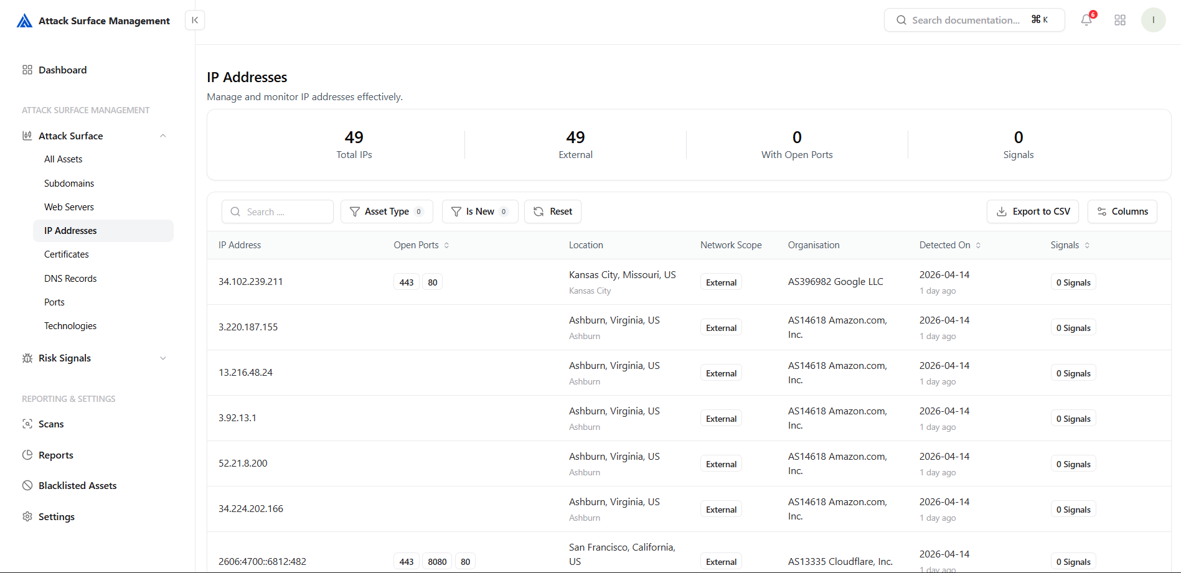Click 0 Signals badge for 34.224.202.166
Viewport: 1181px width, 573px height.
coord(1073,510)
